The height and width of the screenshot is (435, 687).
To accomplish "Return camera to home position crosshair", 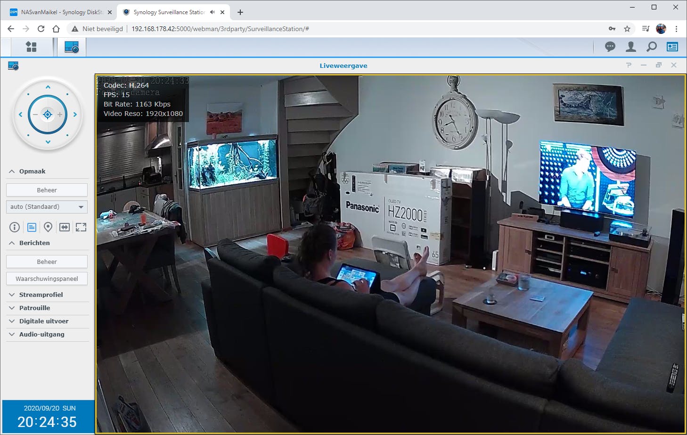I will pos(47,115).
